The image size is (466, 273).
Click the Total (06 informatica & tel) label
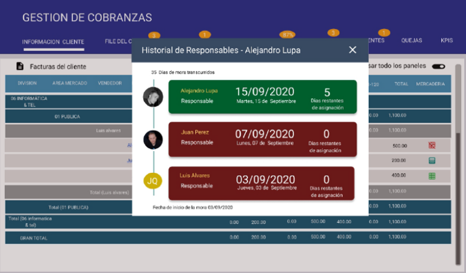tap(30, 221)
